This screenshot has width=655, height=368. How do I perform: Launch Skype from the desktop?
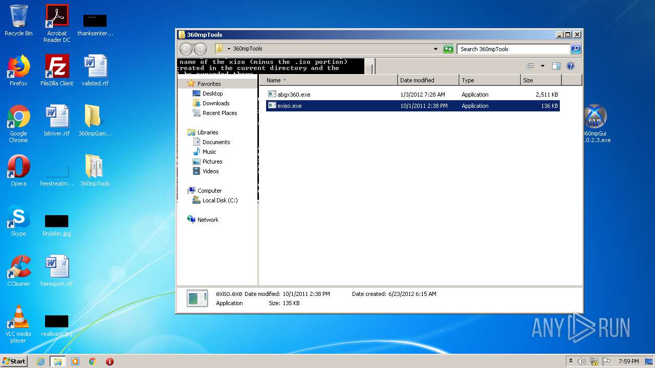[18, 221]
